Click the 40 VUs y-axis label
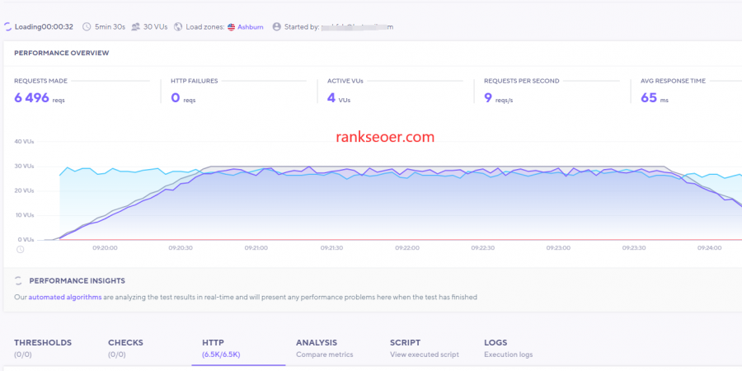Image resolution: width=742 pixels, height=371 pixels. [24, 142]
